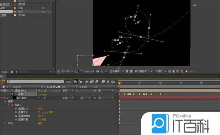Toggle the position property stopwatch
Viewport: 220px width, 135px height.
(13, 94)
